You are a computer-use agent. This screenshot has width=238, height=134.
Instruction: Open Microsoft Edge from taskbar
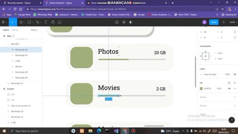99,131
